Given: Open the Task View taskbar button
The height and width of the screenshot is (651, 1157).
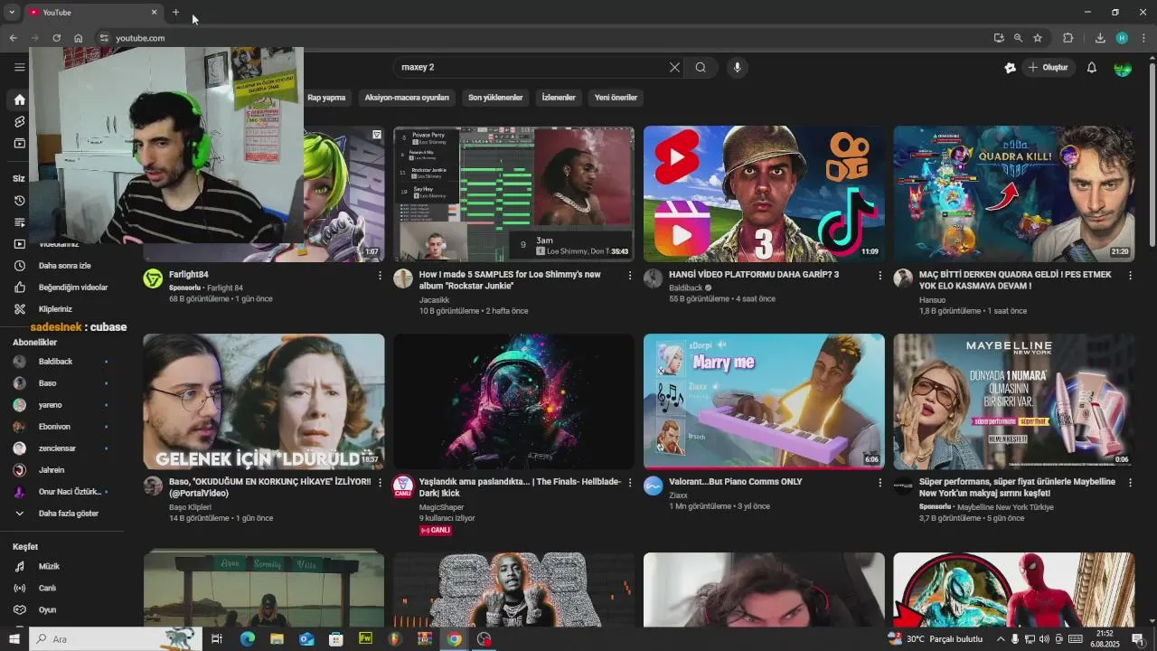Looking at the screenshot, I should coord(217,639).
